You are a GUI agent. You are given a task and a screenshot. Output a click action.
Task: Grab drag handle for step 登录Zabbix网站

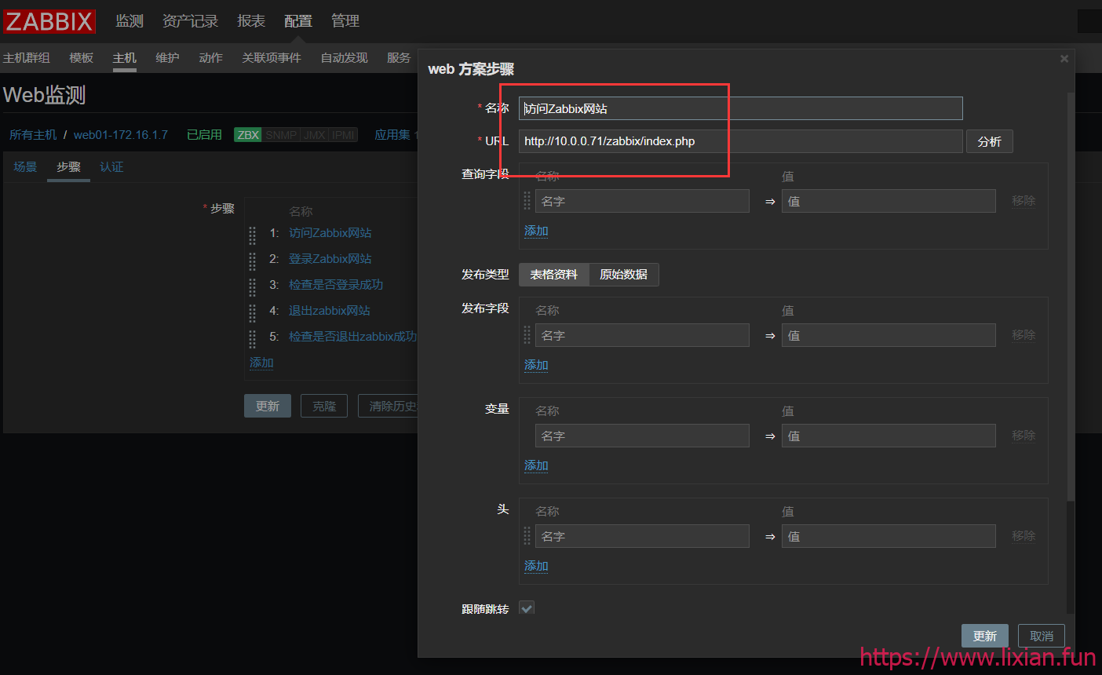point(252,261)
